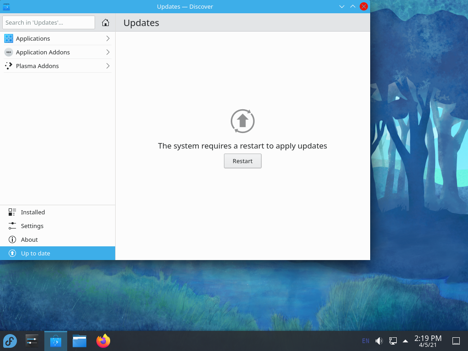
Task: Open the network connections tray icon
Action: pos(393,341)
